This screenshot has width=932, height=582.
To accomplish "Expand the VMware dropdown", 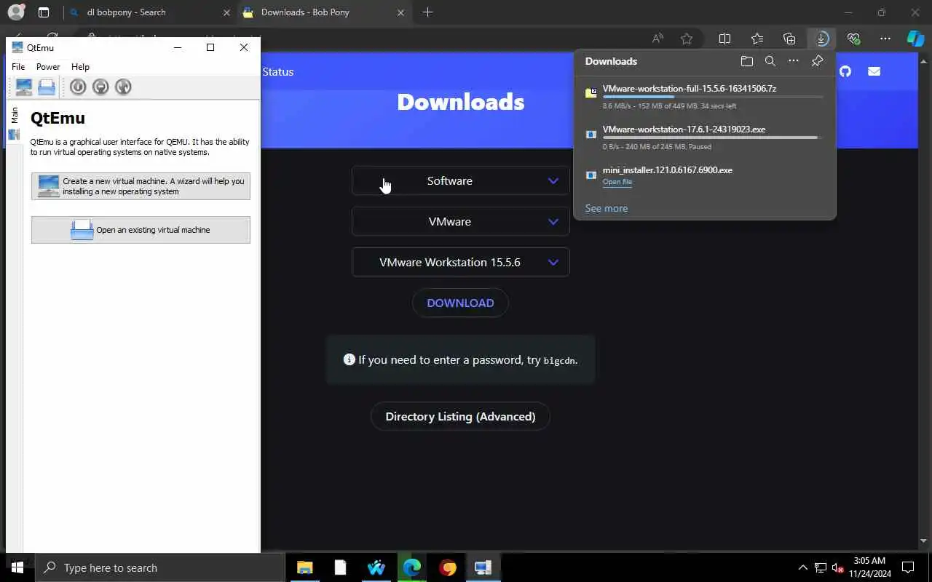I will [x=461, y=222].
